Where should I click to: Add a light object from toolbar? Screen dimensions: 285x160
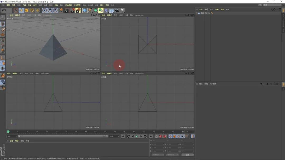point(122,10)
